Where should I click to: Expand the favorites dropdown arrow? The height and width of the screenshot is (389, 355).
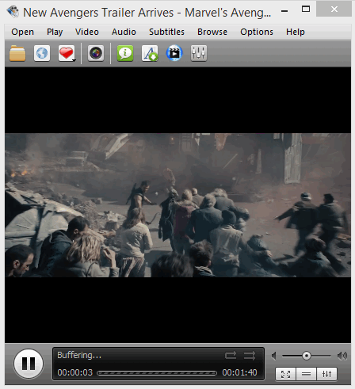(x=74, y=60)
